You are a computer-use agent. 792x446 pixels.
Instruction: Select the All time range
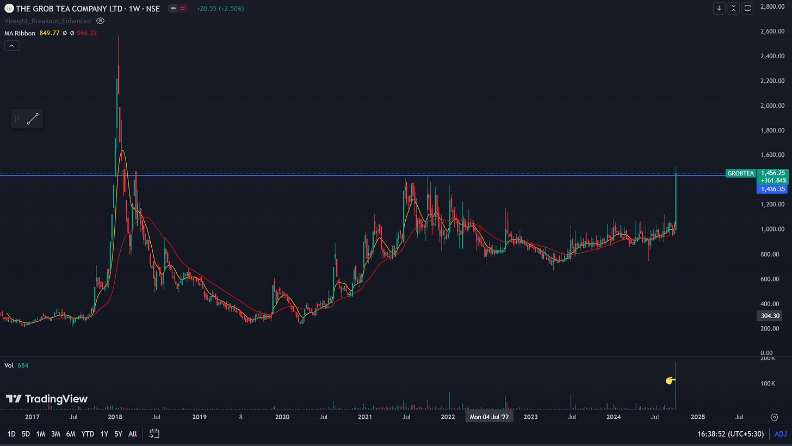[x=133, y=434]
